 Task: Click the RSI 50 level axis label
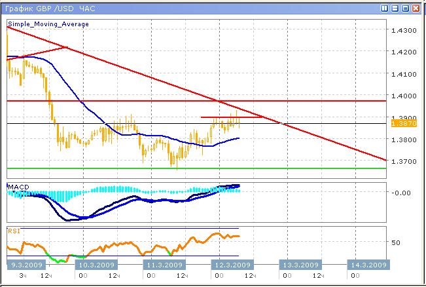pos(395,242)
